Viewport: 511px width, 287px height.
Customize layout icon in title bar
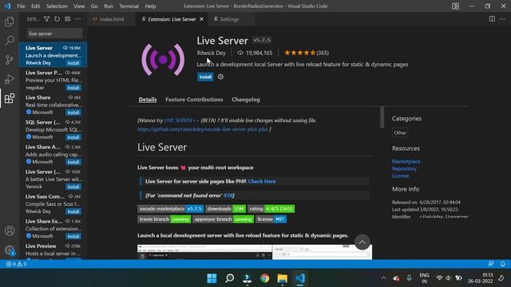[x=456, y=6]
